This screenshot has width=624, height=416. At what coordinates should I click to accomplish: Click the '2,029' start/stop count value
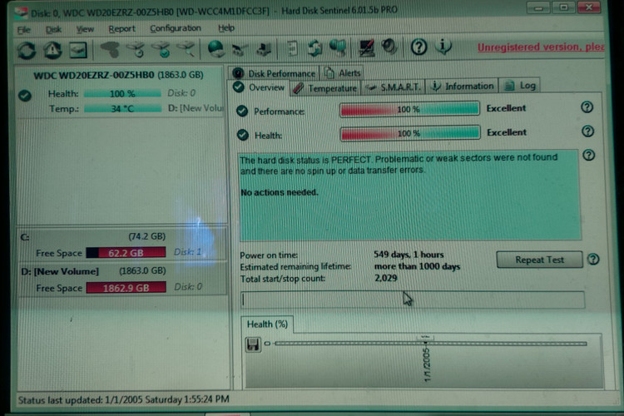pyautogui.click(x=385, y=278)
